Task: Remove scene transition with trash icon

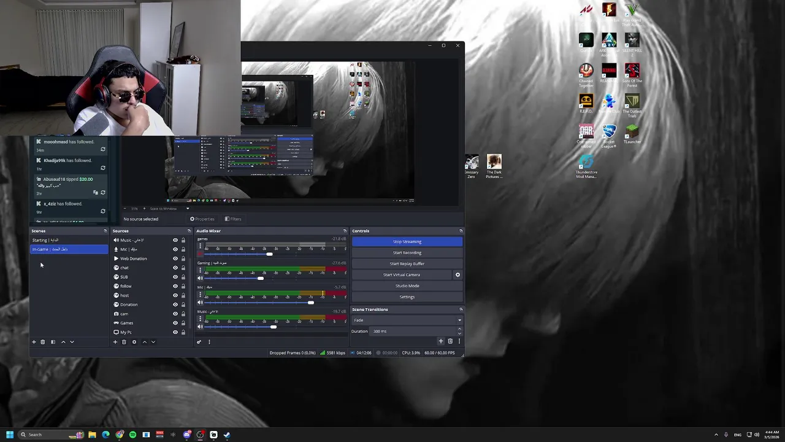Action: click(x=450, y=341)
